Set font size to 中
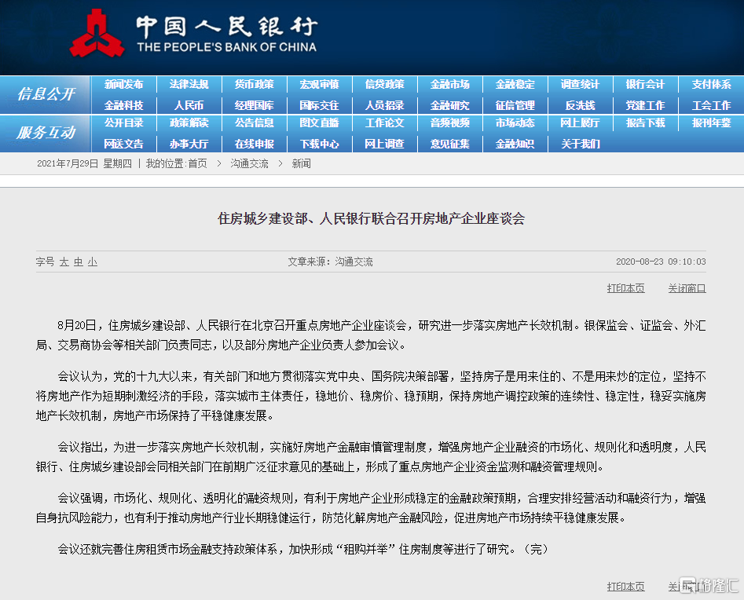Image resolution: width=744 pixels, height=600 pixels. (79, 262)
